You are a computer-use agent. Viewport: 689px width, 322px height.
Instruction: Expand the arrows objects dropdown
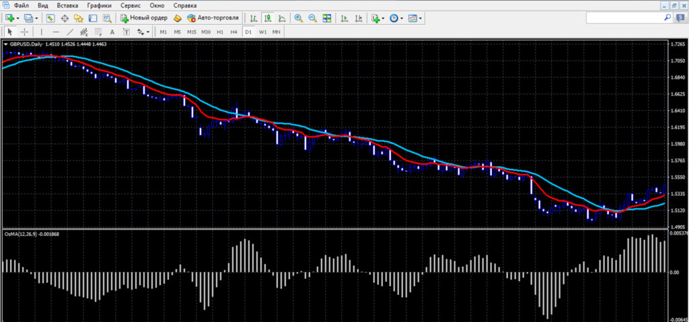click(148, 32)
